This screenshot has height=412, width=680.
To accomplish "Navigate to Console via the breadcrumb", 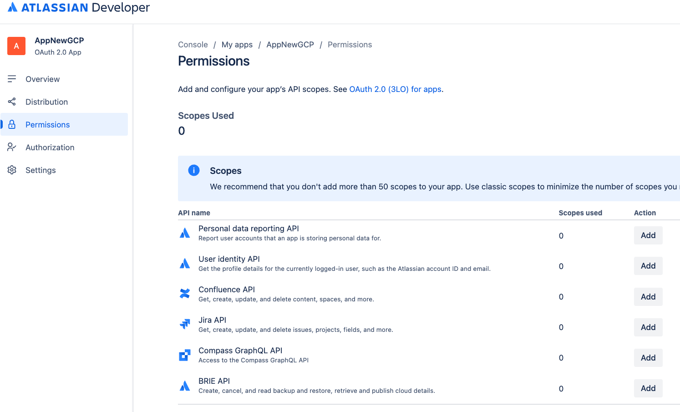I will click(193, 44).
